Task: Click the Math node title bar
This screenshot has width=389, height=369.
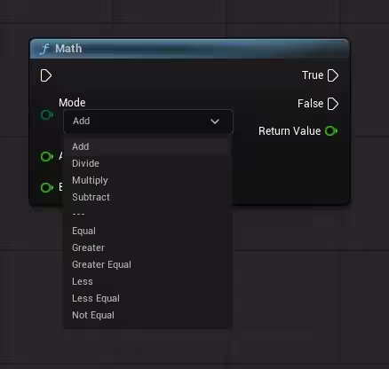Action: point(189,49)
